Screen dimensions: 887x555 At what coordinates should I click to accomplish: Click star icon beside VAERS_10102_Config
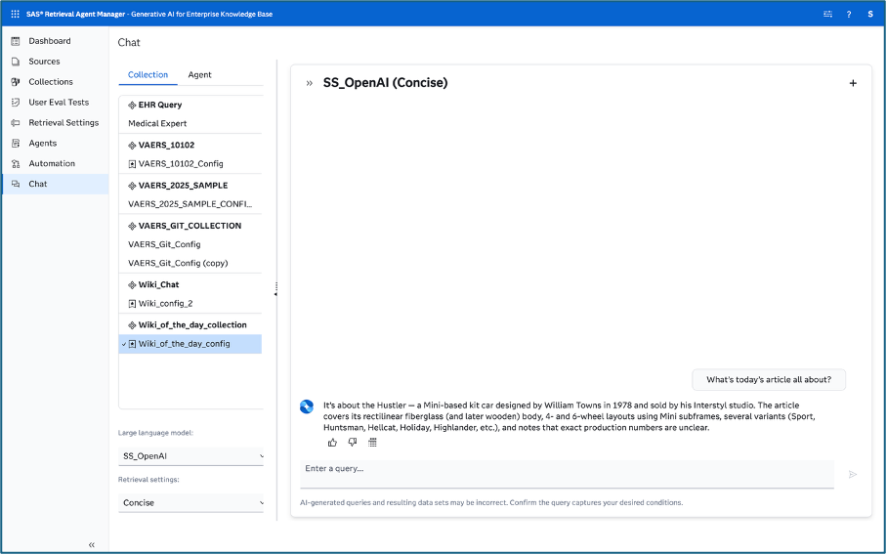132,164
